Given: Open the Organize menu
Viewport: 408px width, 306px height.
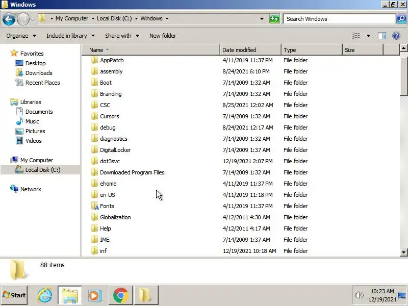Looking at the screenshot, I should coord(21,36).
